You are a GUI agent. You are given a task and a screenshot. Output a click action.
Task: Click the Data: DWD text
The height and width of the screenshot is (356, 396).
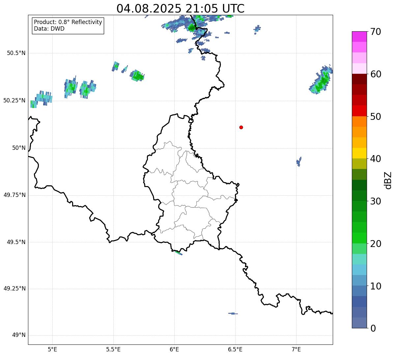tap(49, 29)
